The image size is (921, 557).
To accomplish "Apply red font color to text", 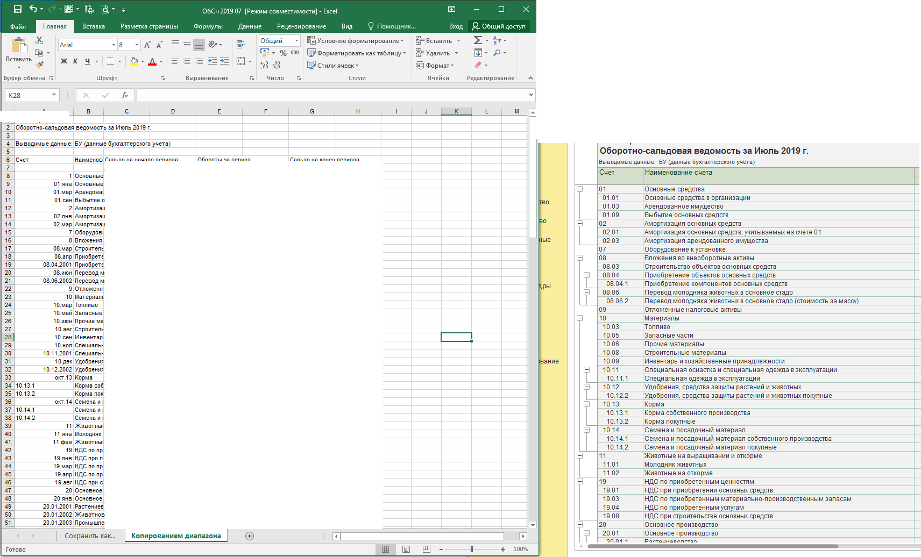I will click(x=152, y=61).
